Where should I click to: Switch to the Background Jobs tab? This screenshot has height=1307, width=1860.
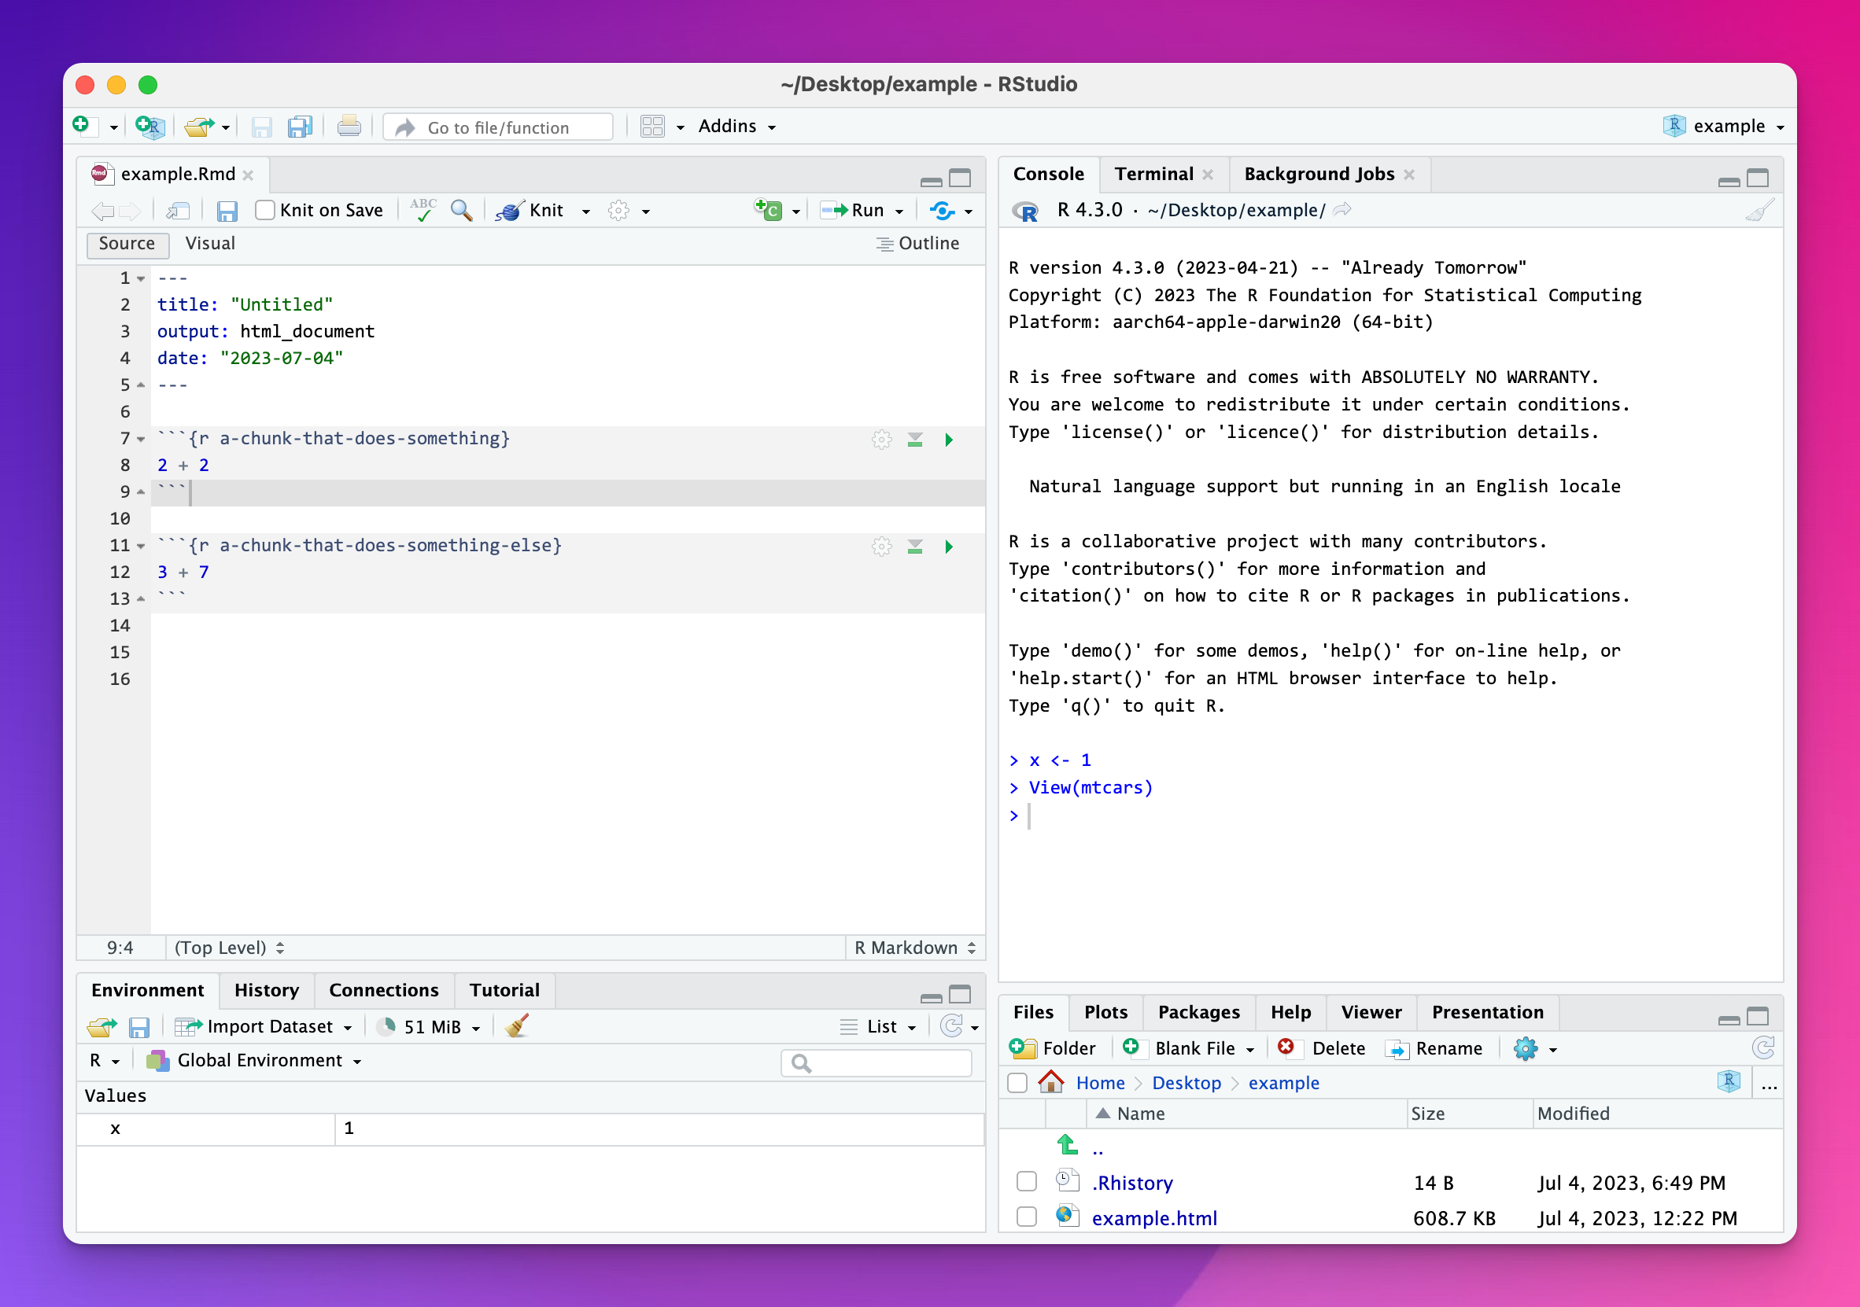click(x=1319, y=174)
